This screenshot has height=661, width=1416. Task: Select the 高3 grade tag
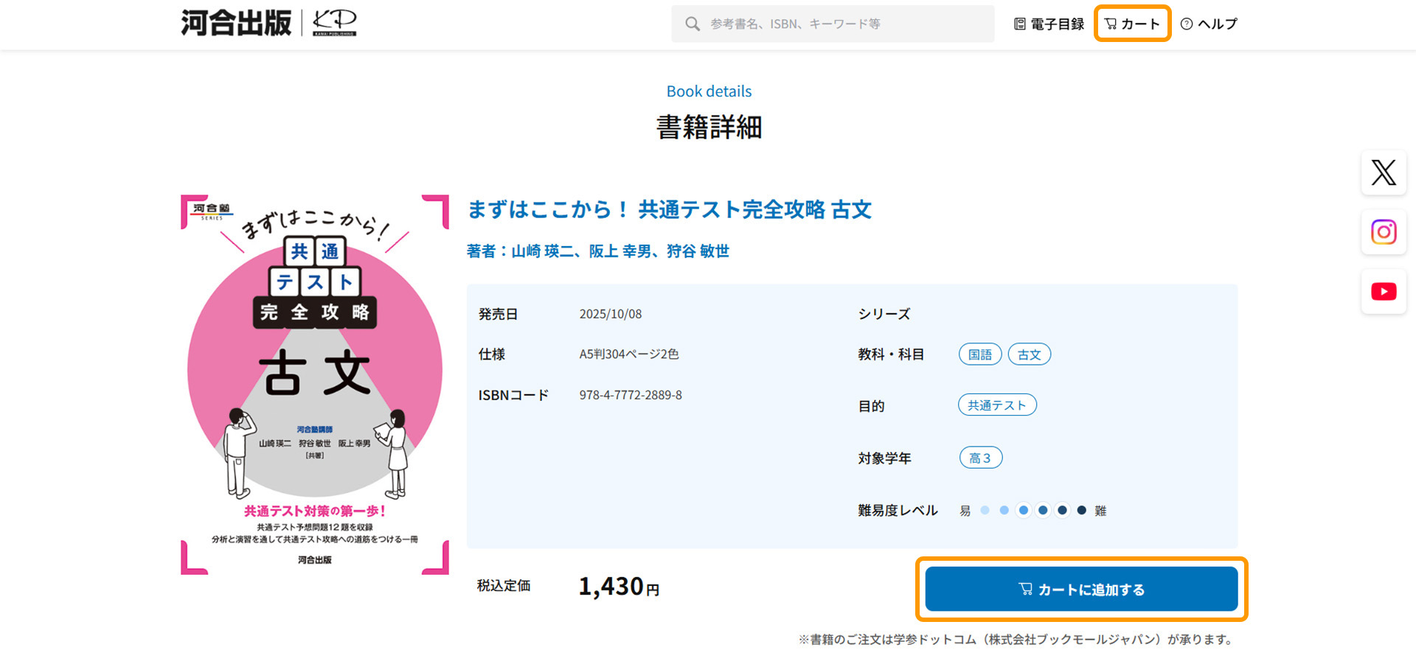coord(980,458)
